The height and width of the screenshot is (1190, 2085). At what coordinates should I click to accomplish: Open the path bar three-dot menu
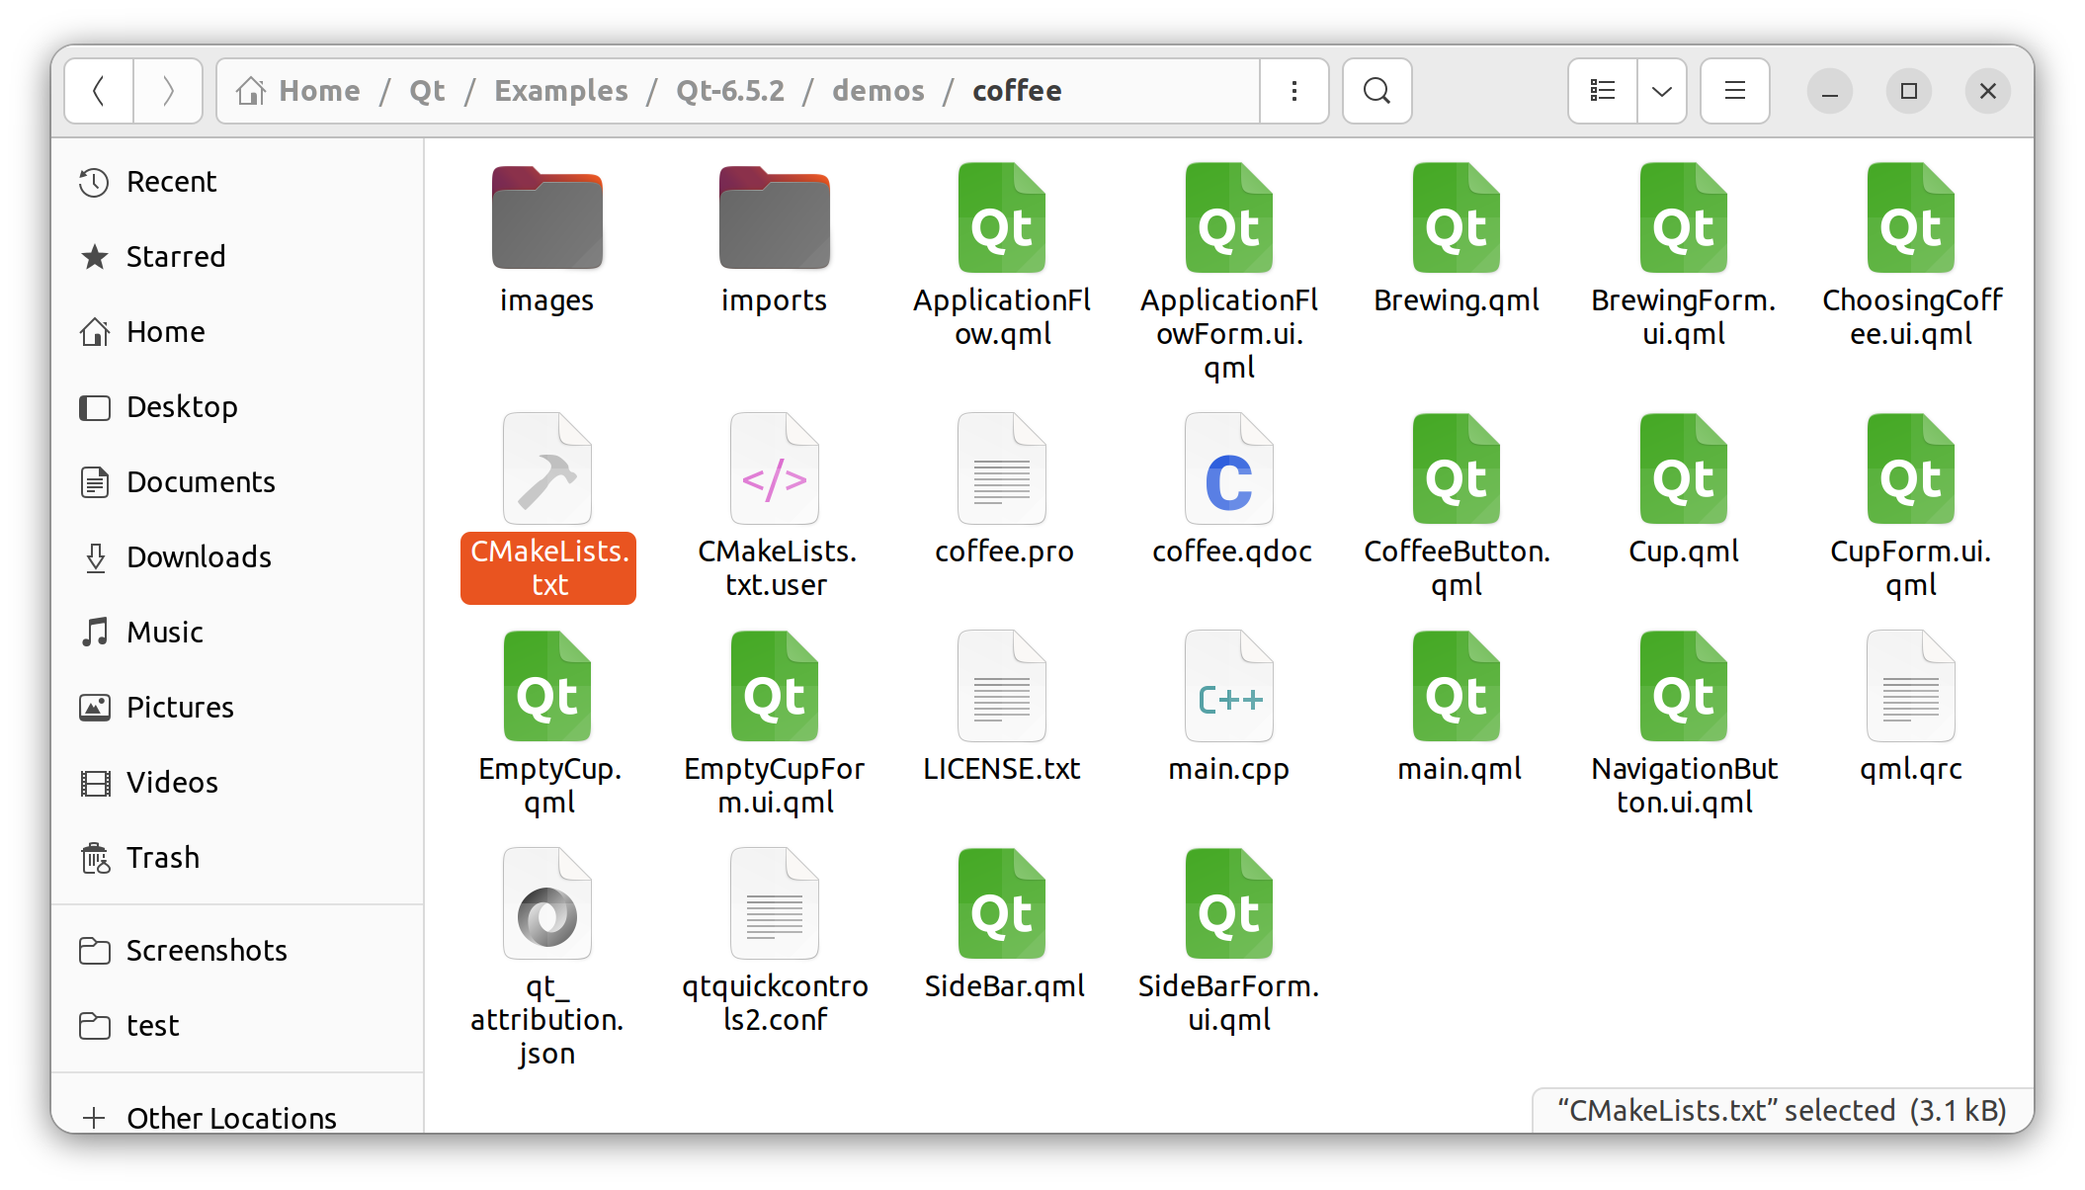[x=1293, y=91]
